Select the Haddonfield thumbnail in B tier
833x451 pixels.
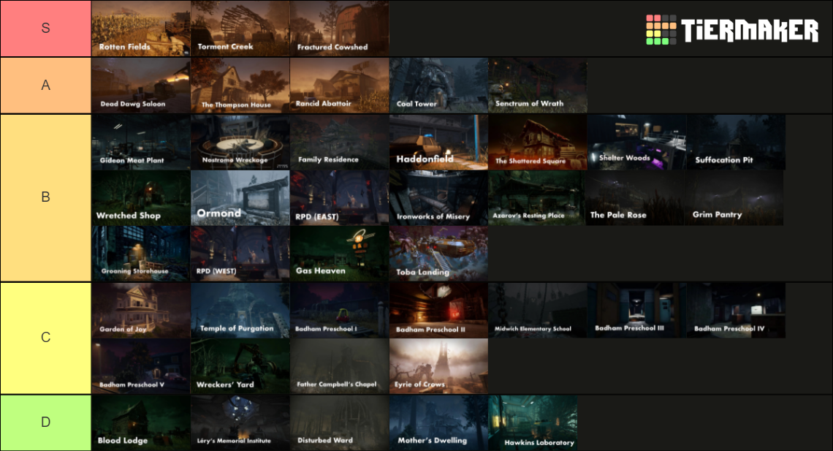pyautogui.click(x=438, y=141)
